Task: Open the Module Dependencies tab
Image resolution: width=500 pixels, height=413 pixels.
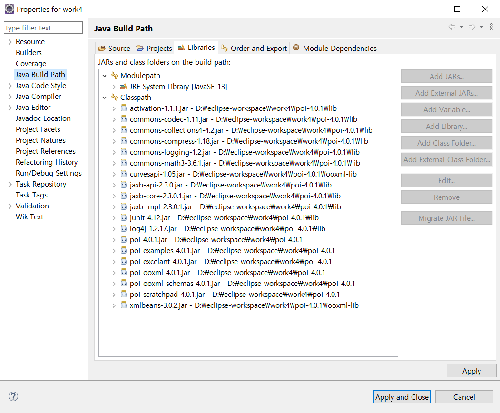Action: [334, 48]
